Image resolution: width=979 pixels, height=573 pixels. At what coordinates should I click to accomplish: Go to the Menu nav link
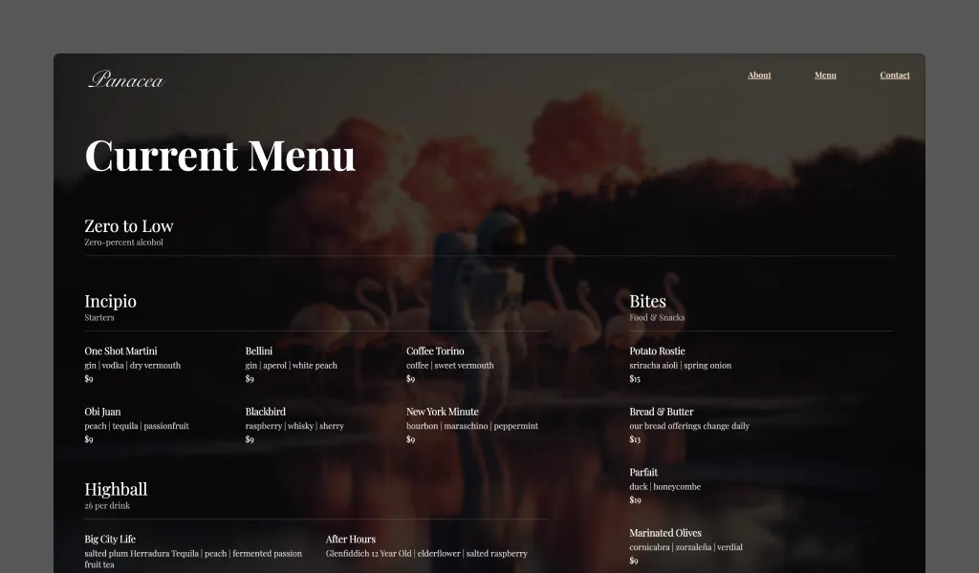(x=825, y=75)
